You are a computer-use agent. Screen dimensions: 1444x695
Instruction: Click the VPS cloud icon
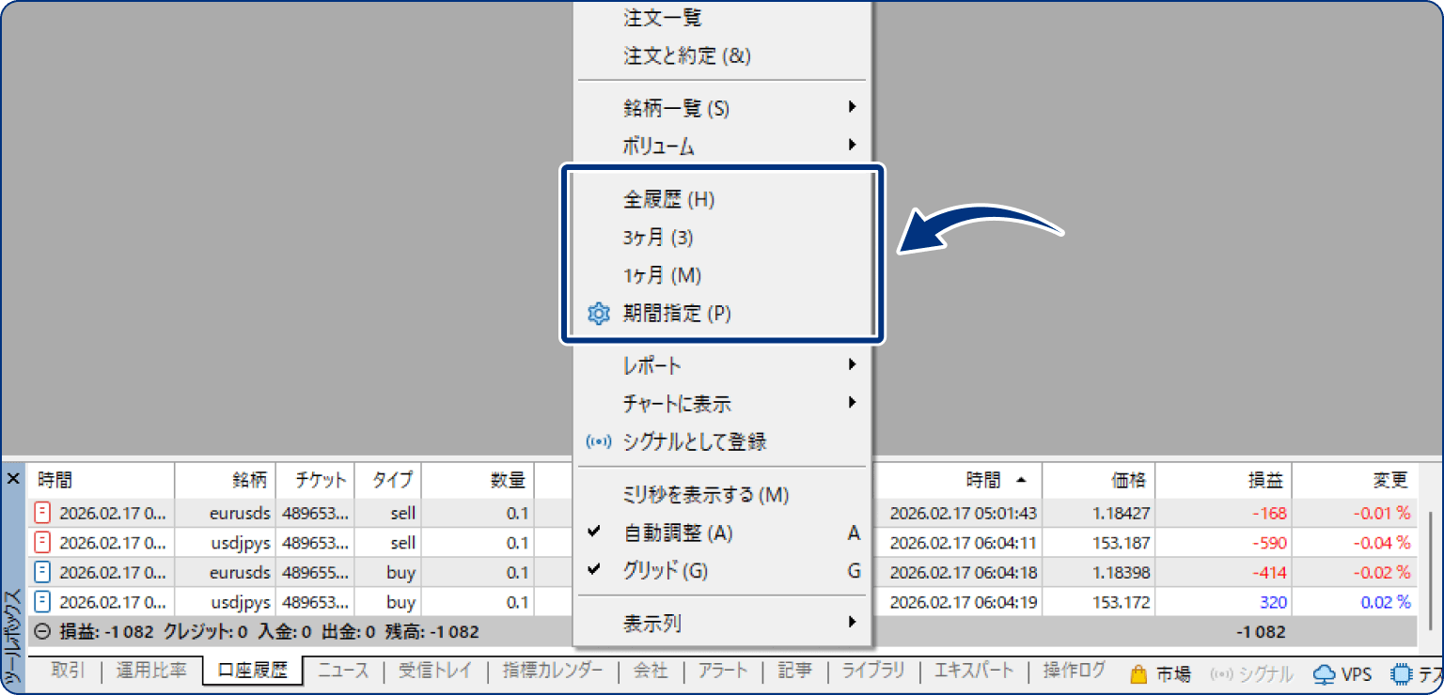tap(1326, 672)
